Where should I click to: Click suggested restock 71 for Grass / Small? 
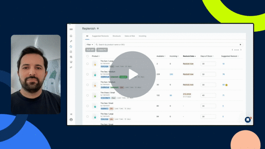click(224, 96)
